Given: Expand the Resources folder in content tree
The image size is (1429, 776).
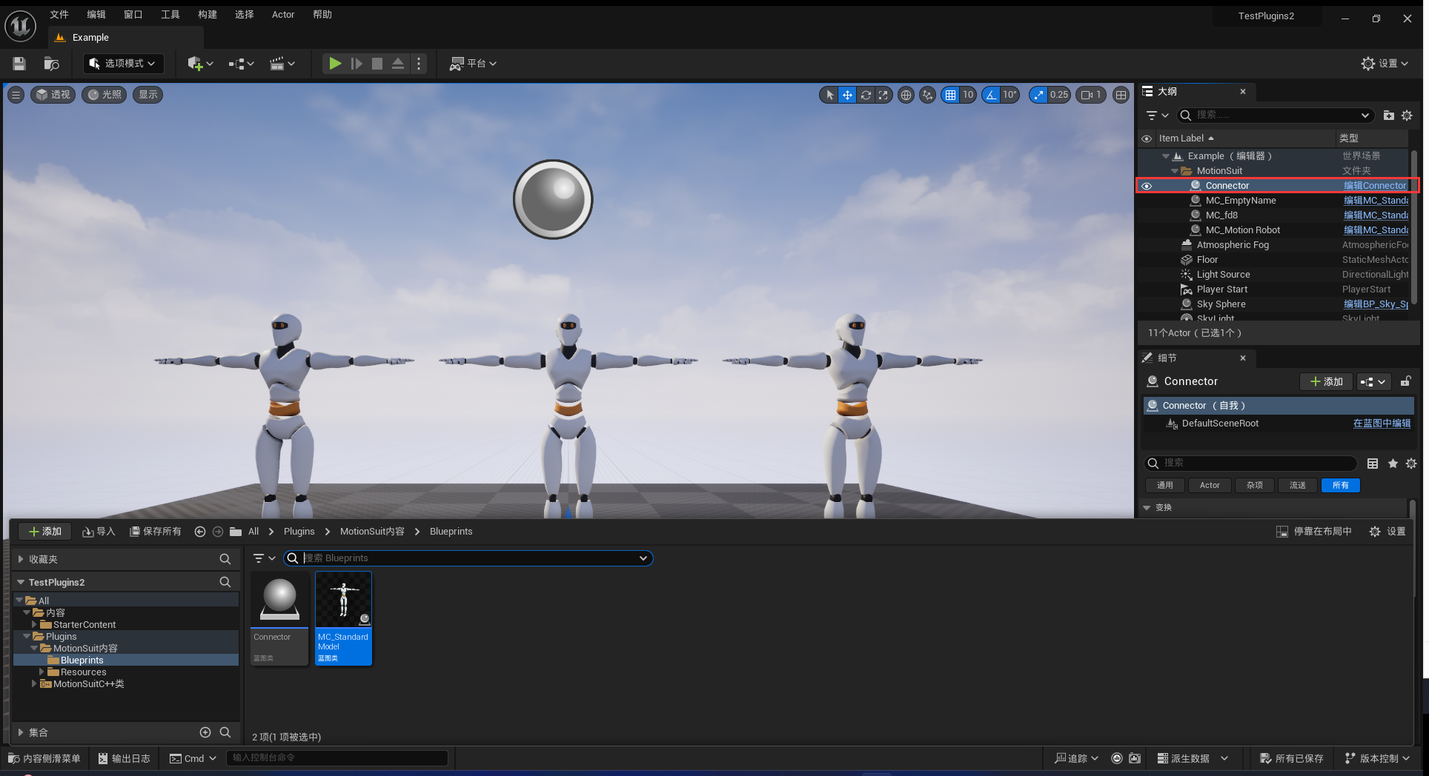Looking at the screenshot, I should (x=42, y=672).
